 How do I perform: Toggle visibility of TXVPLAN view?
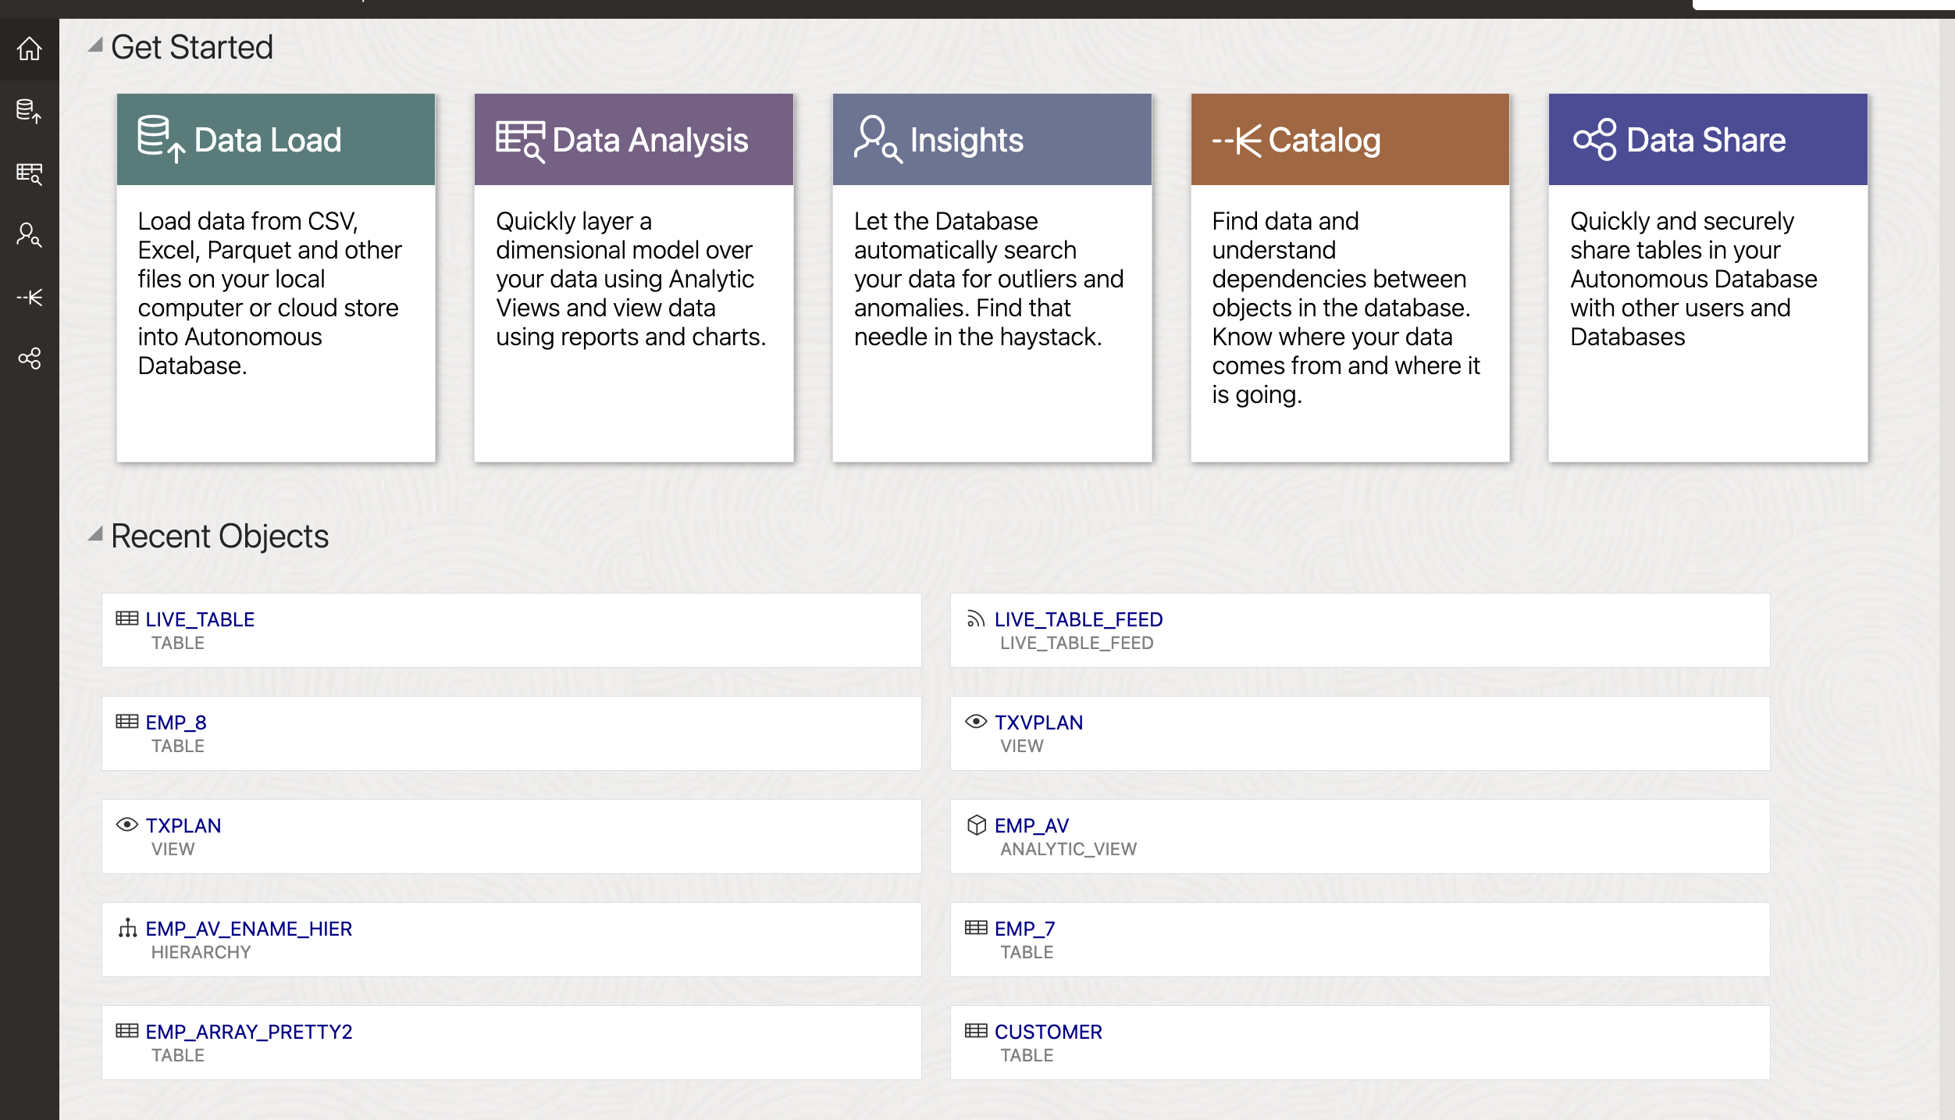[x=975, y=721]
